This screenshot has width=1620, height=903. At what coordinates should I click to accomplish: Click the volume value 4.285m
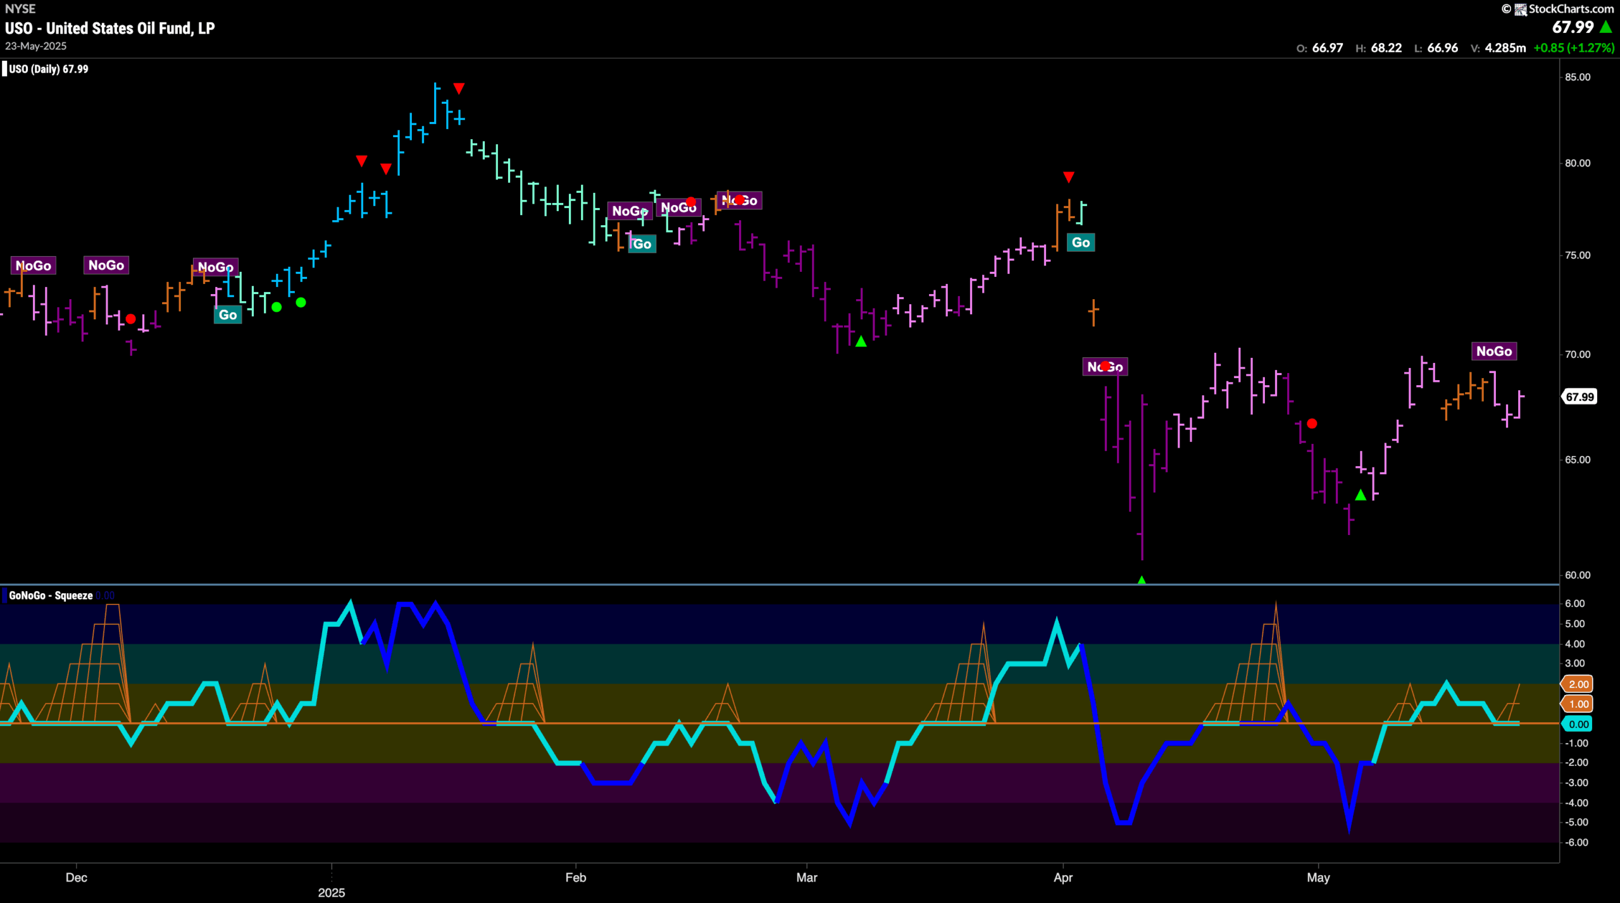click(x=1505, y=48)
